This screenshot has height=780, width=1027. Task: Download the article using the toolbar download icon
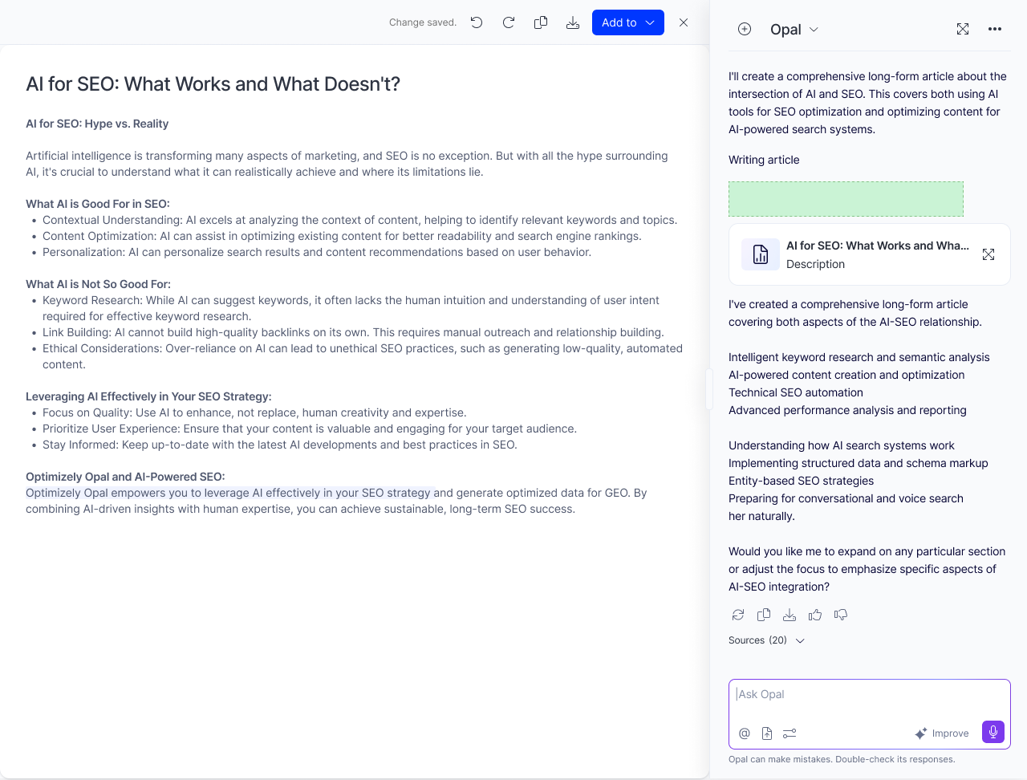(x=573, y=22)
